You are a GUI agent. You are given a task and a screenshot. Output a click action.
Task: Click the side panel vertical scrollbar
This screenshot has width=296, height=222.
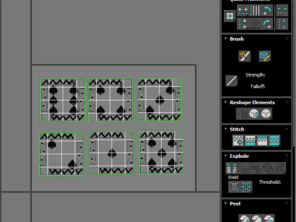[x=294, y=111]
